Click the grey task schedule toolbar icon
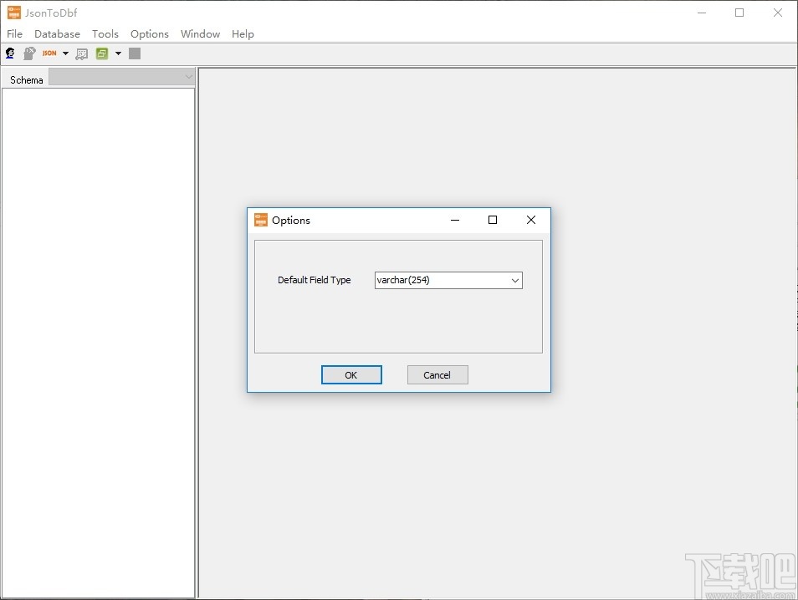Image resolution: width=798 pixels, height=600 pixels. point(81,53)
